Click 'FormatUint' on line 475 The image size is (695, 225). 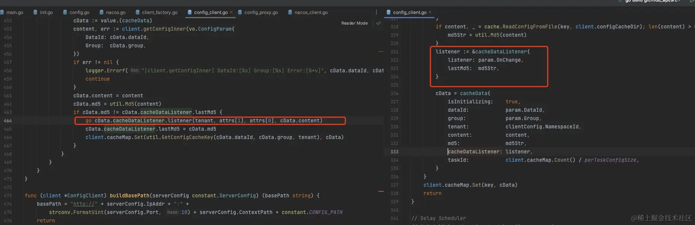[89, 212]
